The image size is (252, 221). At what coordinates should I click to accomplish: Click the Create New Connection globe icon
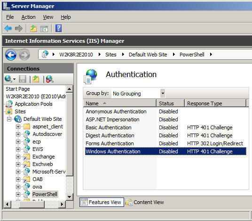8,79
